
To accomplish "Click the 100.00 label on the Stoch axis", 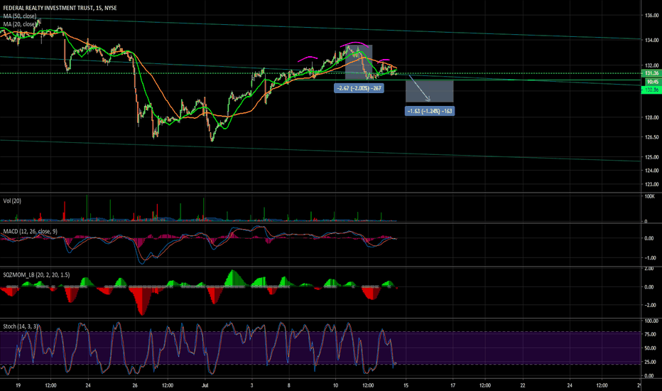I will [x=650, y=321].
